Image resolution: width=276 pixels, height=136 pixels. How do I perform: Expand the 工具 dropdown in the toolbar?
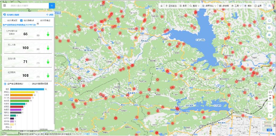click(236, 6)
